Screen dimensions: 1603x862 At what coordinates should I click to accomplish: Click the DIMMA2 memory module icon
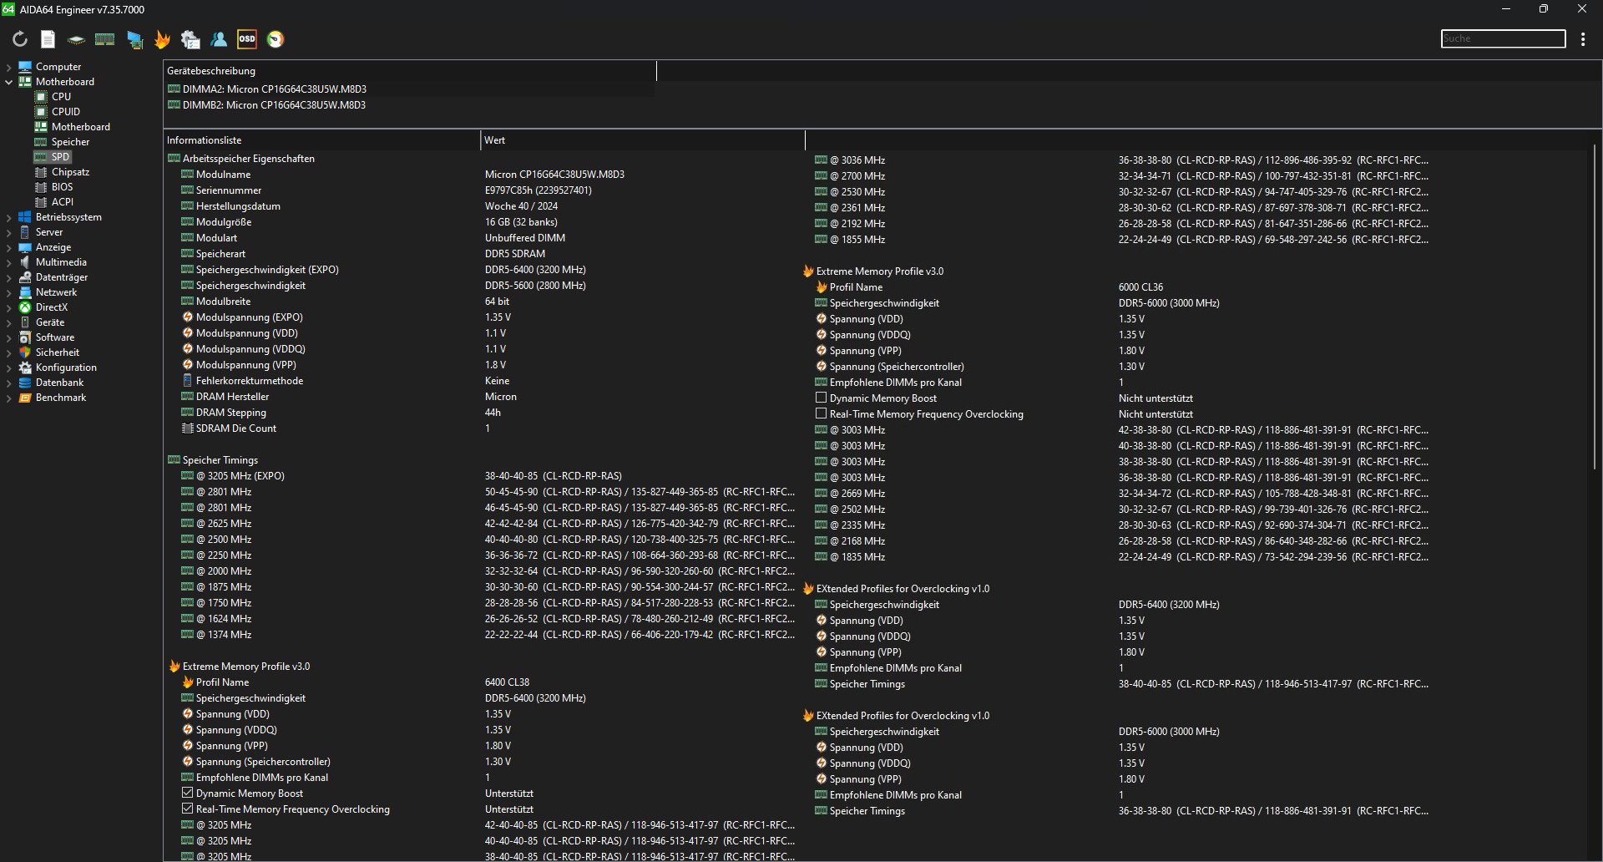(174, 89)
